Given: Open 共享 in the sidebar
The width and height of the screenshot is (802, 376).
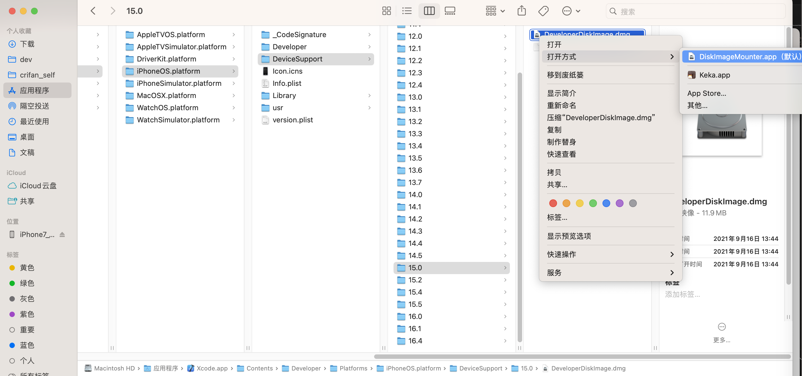Looking at the screenshot, I should [37, 201].
